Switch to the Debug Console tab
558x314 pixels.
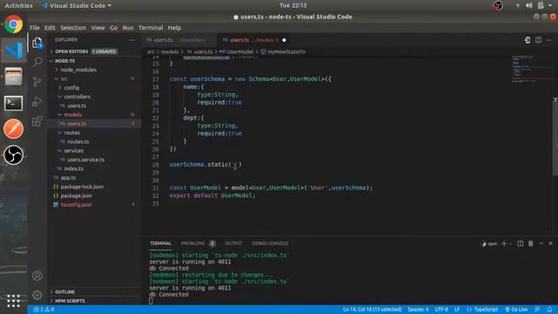pos(270,243)
